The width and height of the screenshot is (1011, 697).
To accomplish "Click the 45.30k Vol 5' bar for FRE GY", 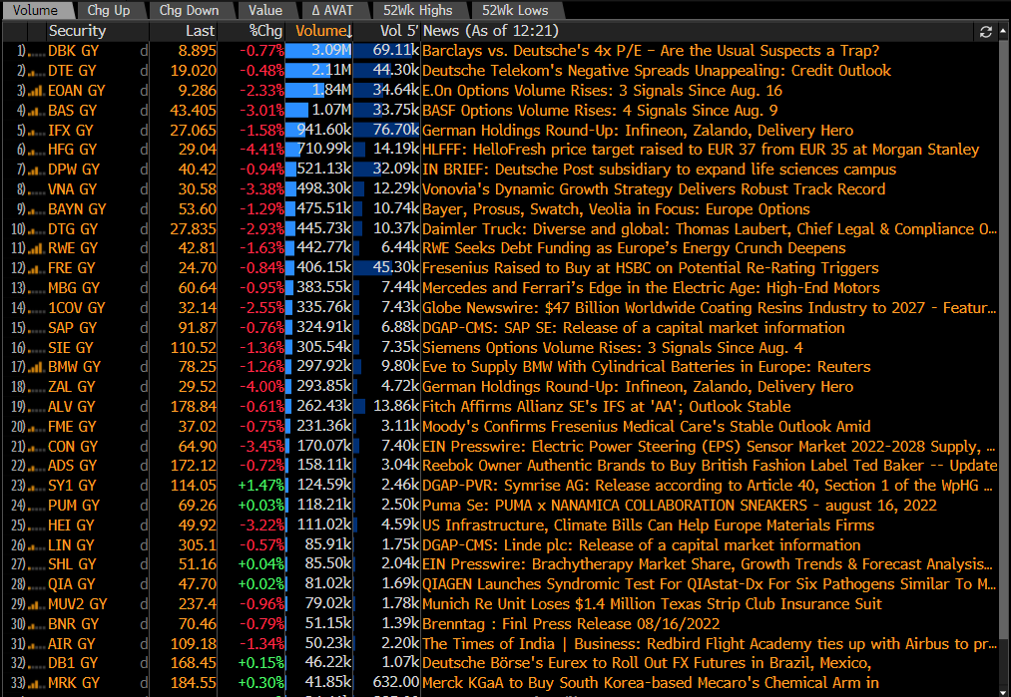I will point(387,268).
